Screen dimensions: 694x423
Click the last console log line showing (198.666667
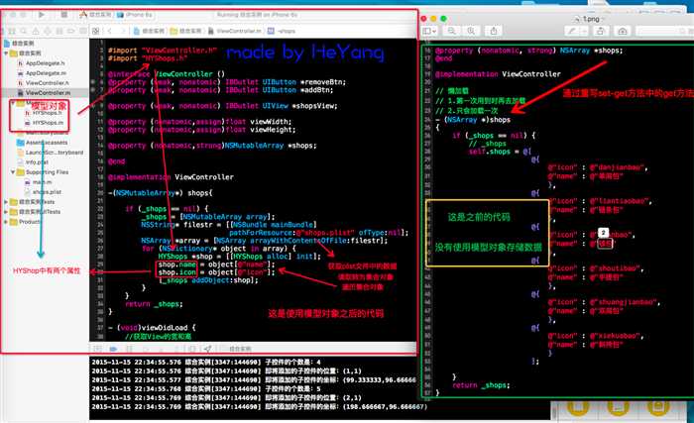click(259, 406)
